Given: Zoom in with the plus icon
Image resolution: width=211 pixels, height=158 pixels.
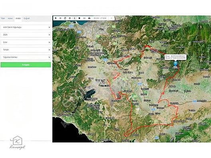Looking at the screenshot, I should pos(56,18).
